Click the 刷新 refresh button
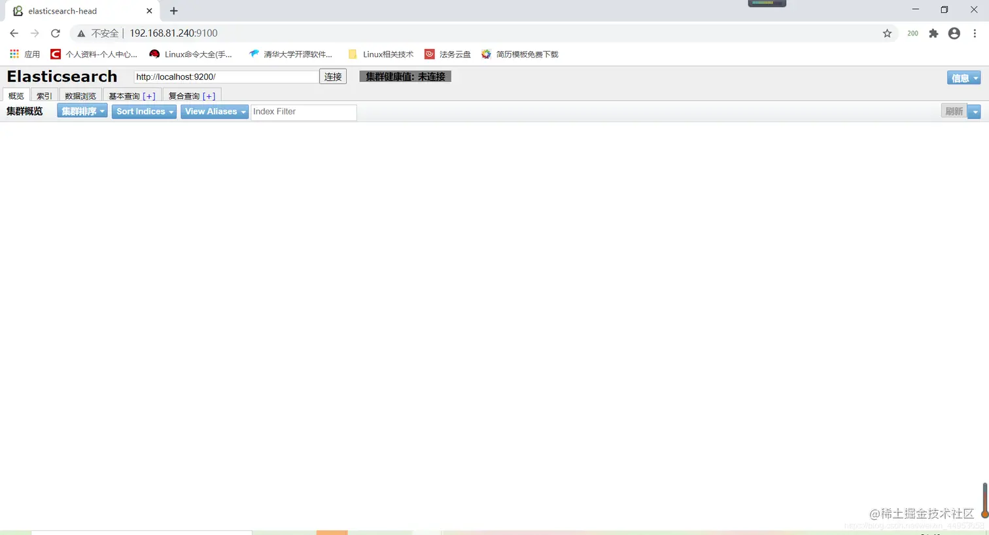The image size is (989, 535). (x=954, y=111)
